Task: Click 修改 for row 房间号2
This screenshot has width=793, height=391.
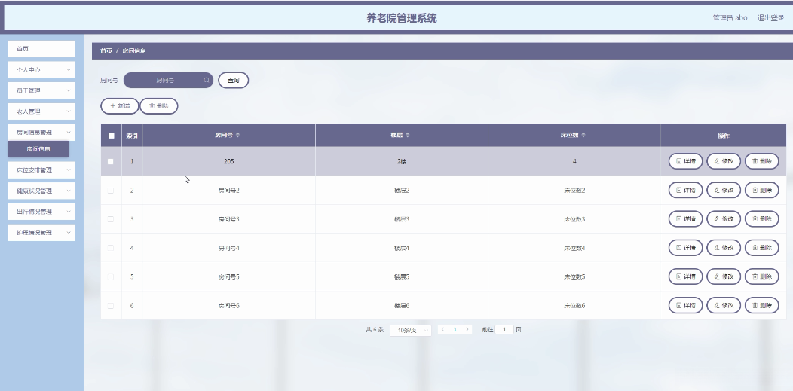Action: pos(724,191)
